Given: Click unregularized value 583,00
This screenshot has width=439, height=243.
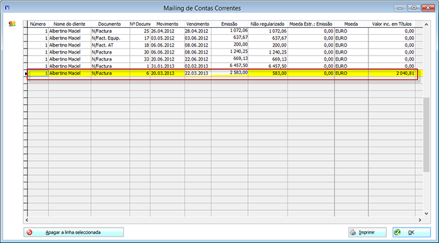Looking at the screenshot, I should [267, 73].
